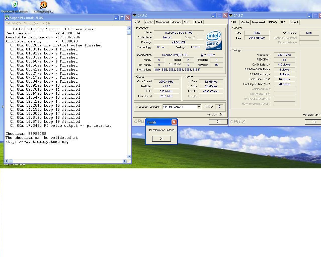The height and width of the screenshot is (257, 321).
Task: Click OK in the first CPU-Z window
Action: point(218,122)
